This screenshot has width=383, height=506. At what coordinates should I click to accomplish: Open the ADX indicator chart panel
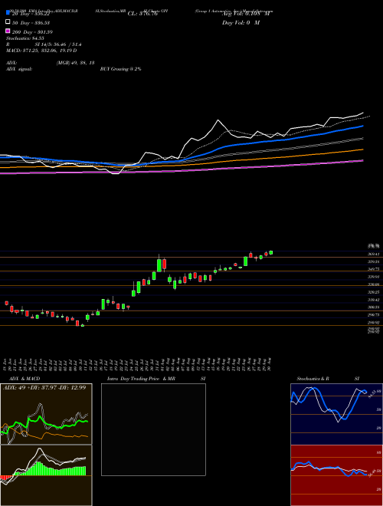click(x=46, y=414)
